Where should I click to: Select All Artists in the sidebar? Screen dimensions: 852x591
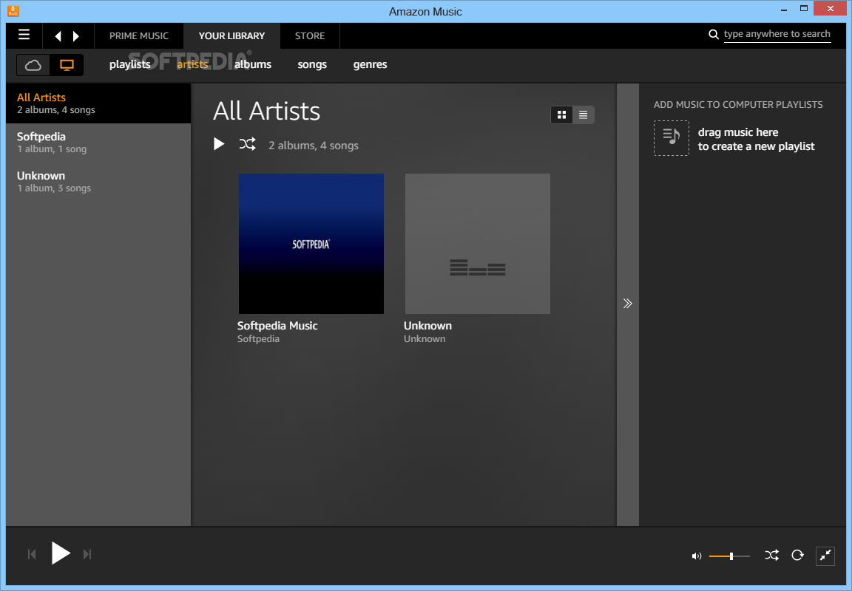click(x=98, y=103)
